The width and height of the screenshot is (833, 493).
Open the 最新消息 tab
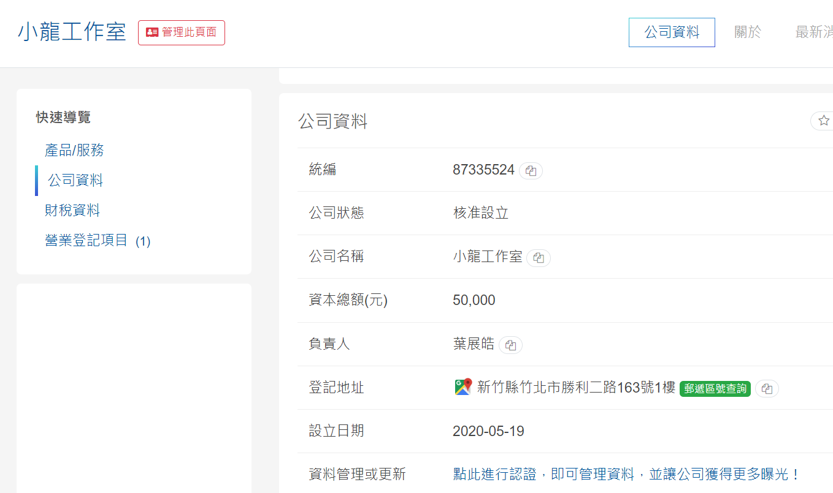tap(813, 32)
